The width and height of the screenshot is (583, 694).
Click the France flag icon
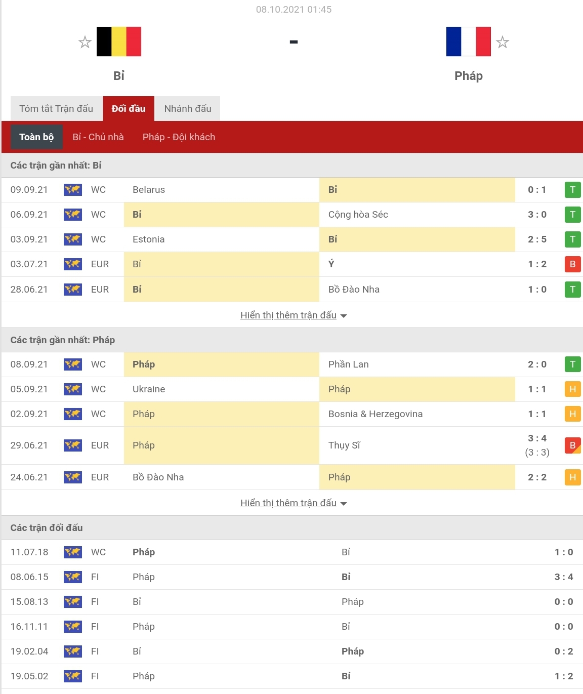click(x=468, y=42)
